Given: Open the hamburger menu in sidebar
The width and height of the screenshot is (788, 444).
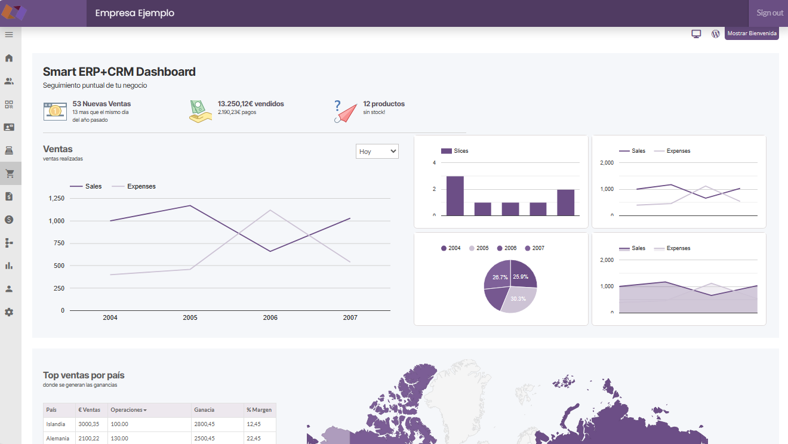Looking at the screenshot, I should [9, 35].
